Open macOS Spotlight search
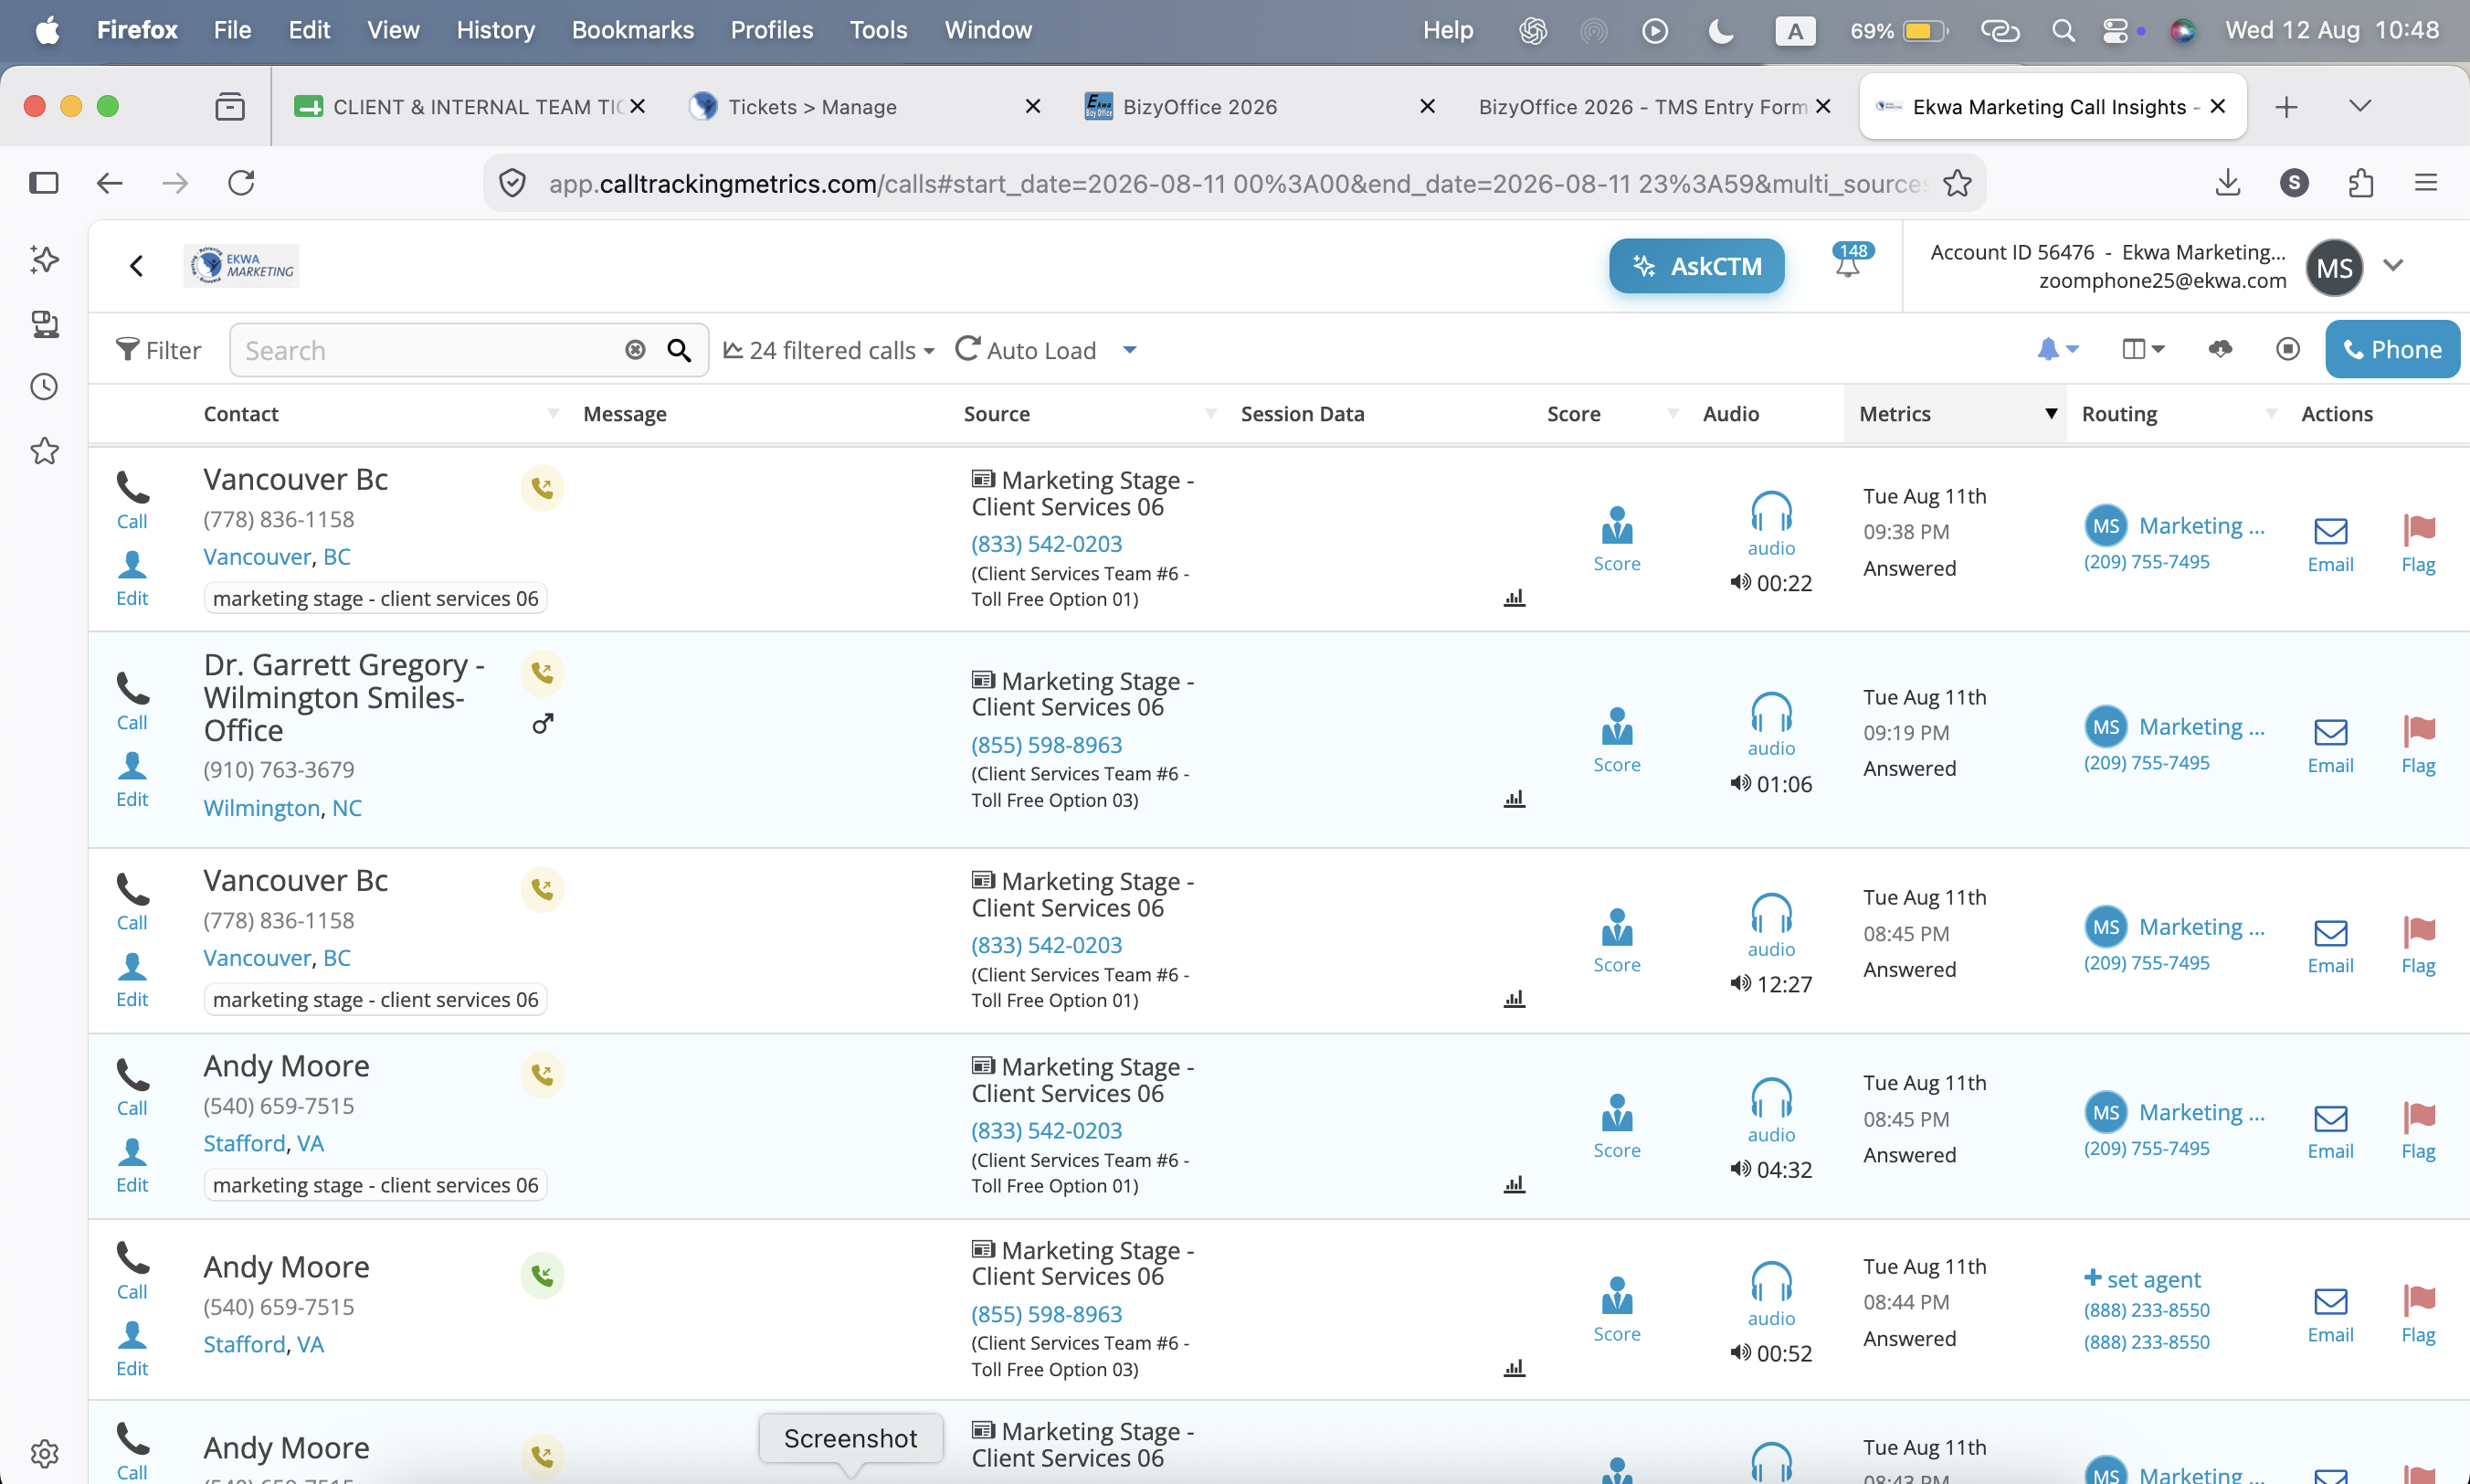This screenshot has height=1484, width=2470. (x=2063, y=30)
